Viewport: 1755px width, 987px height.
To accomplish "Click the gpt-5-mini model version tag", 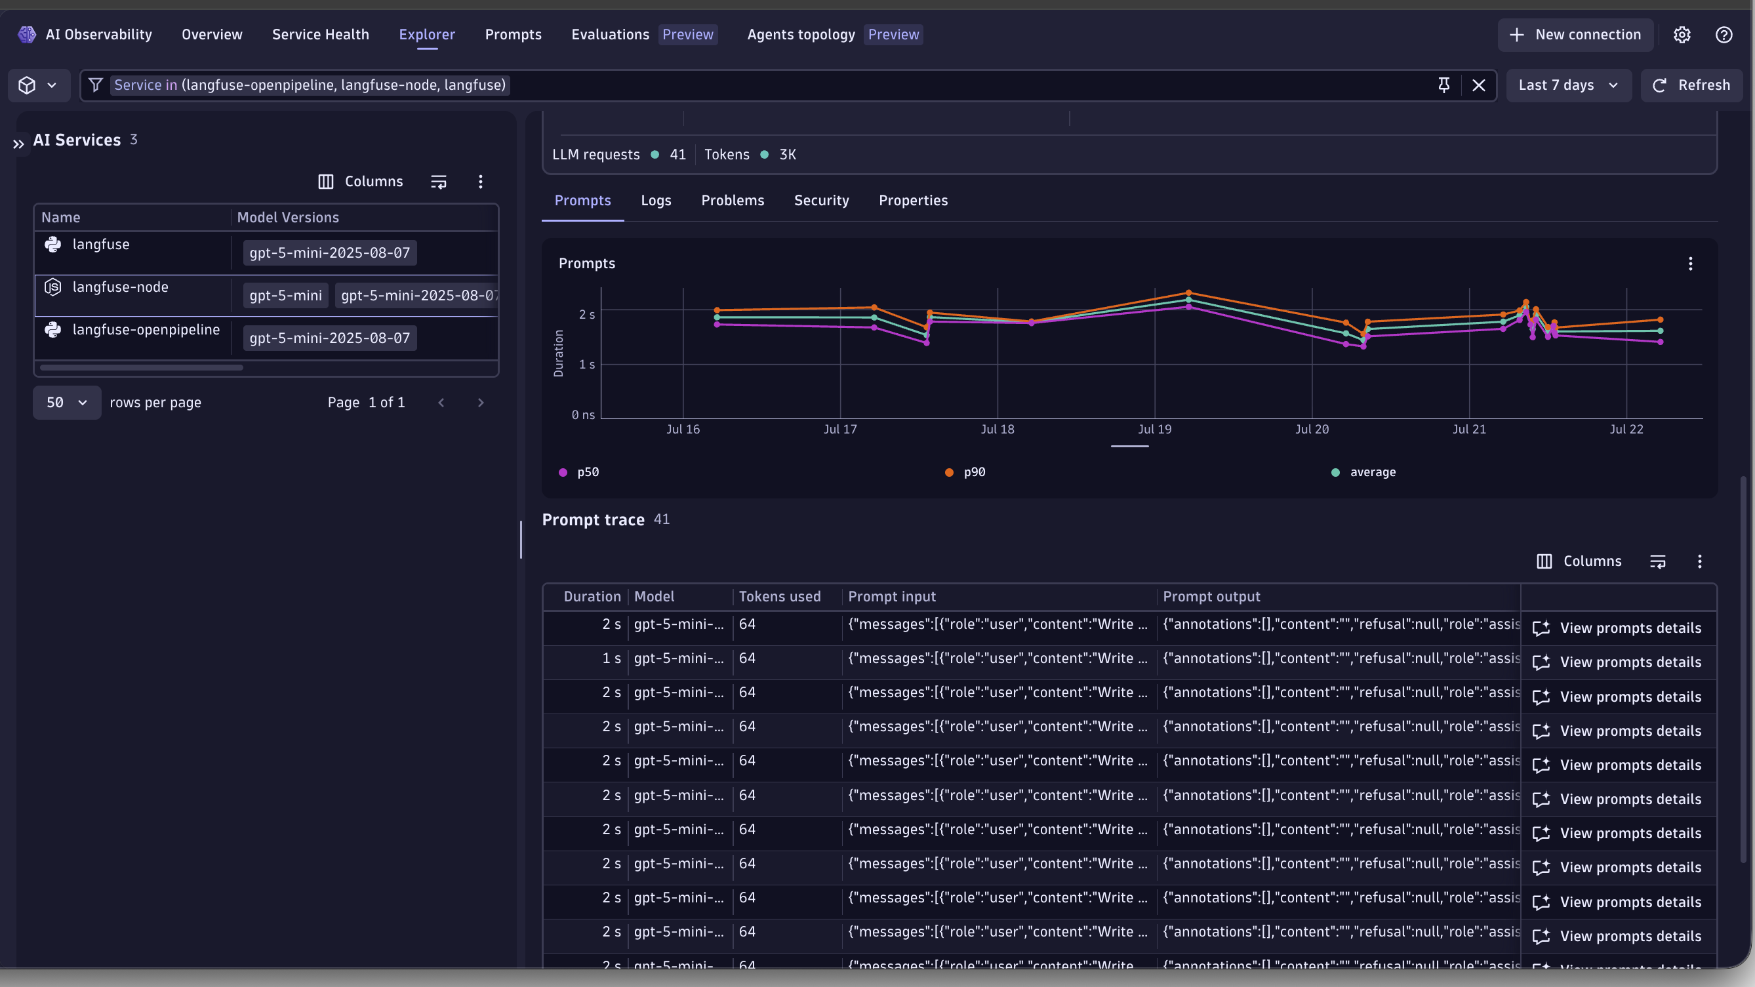I will [x=285, y=296].
